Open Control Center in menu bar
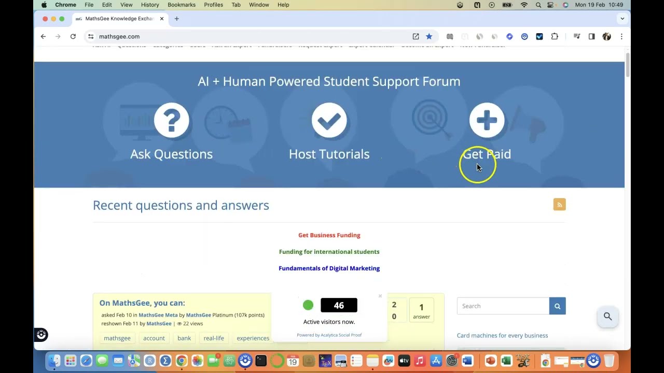 coord(551,5)
